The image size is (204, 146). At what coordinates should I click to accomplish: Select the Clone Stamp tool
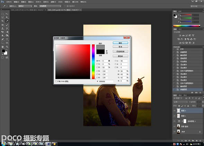click(x=3, y=28)
